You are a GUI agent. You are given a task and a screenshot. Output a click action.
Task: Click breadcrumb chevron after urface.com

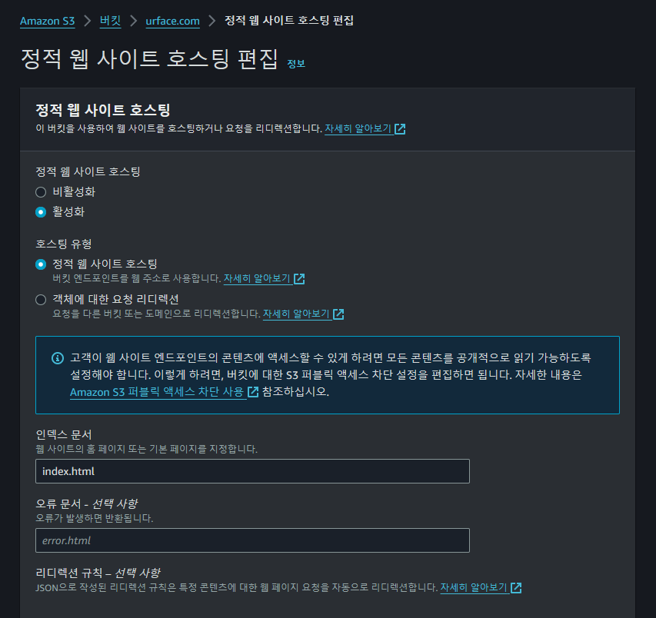pyautogui.click(x=212, y=21)
